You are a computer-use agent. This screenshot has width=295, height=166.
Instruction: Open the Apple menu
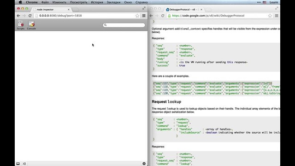click(x=20, y=2)
